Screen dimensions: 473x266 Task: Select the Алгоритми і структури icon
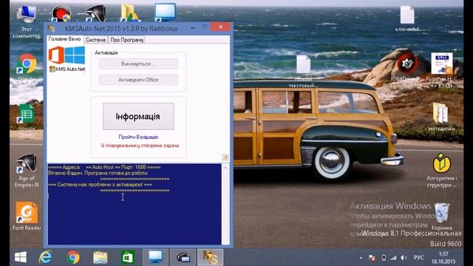click(x=442, y=170)
